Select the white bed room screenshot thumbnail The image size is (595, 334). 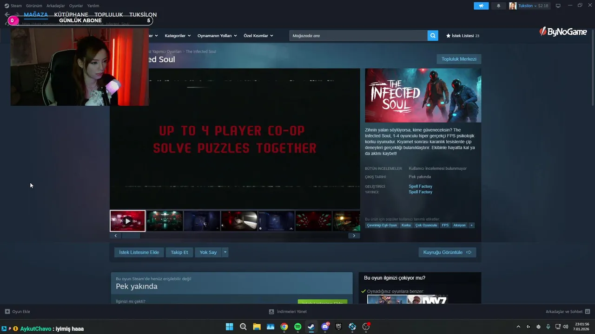[239, 221]
